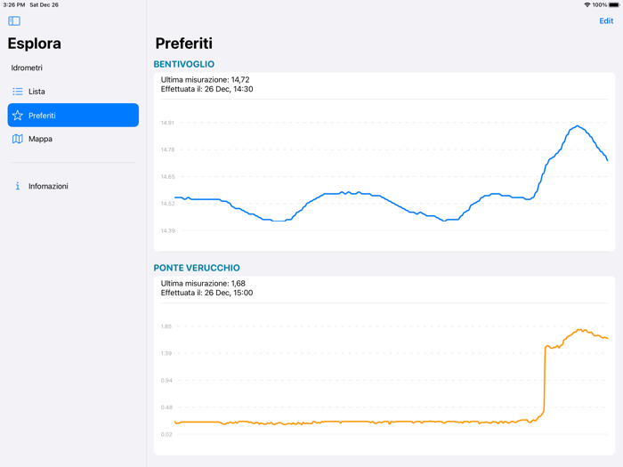The height and width of the screenshot is (467, 623).
Task: Tap Ponte Verucchio's Ultima misurazione 1,68 text
Action: (x=203, y=284)
